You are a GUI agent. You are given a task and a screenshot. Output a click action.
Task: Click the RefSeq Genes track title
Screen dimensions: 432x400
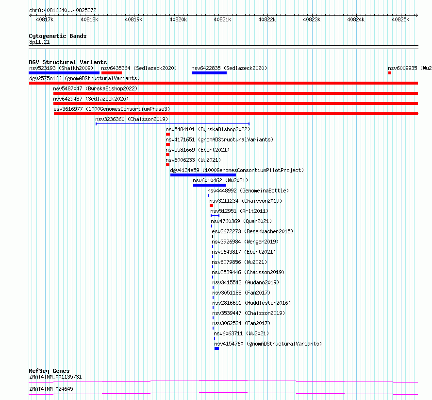click(49, 371)
